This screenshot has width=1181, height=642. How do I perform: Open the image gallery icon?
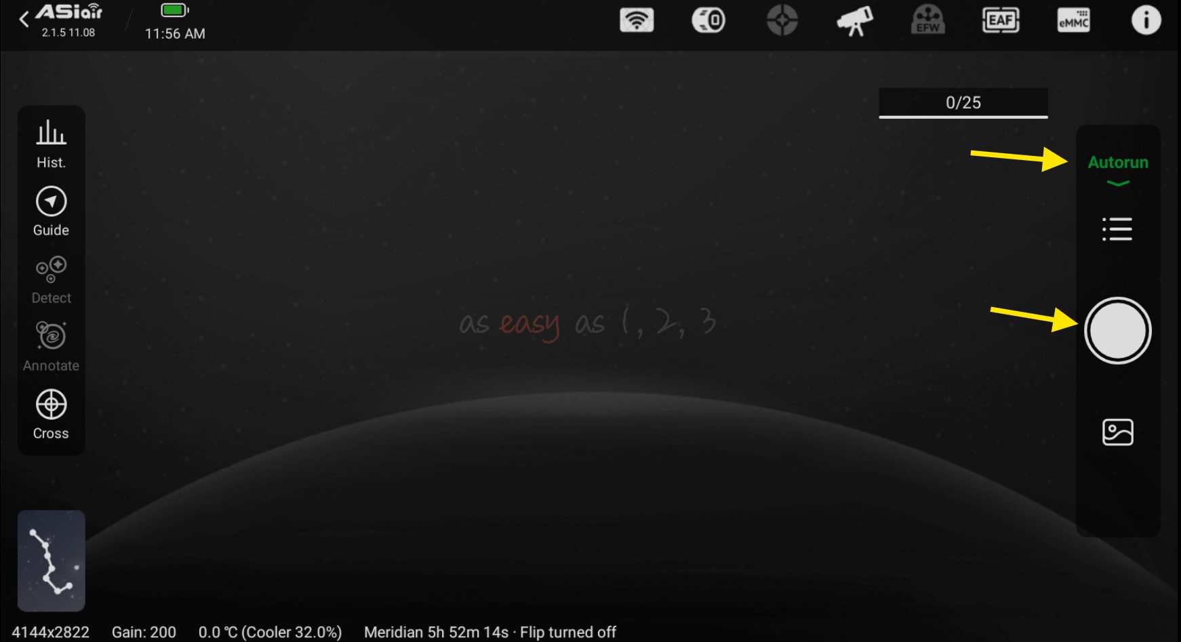pyautogui.click(x=1117, y=432)
